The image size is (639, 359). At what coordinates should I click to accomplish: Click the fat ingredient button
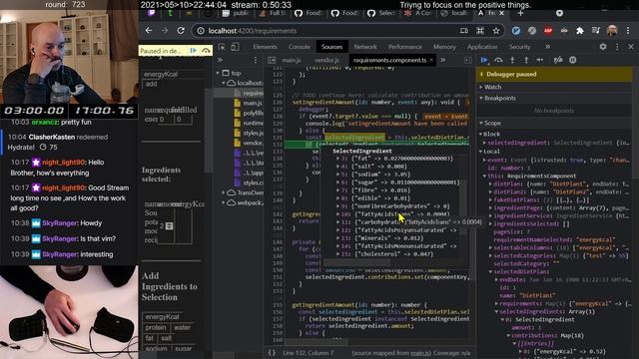tap(149, 338)
